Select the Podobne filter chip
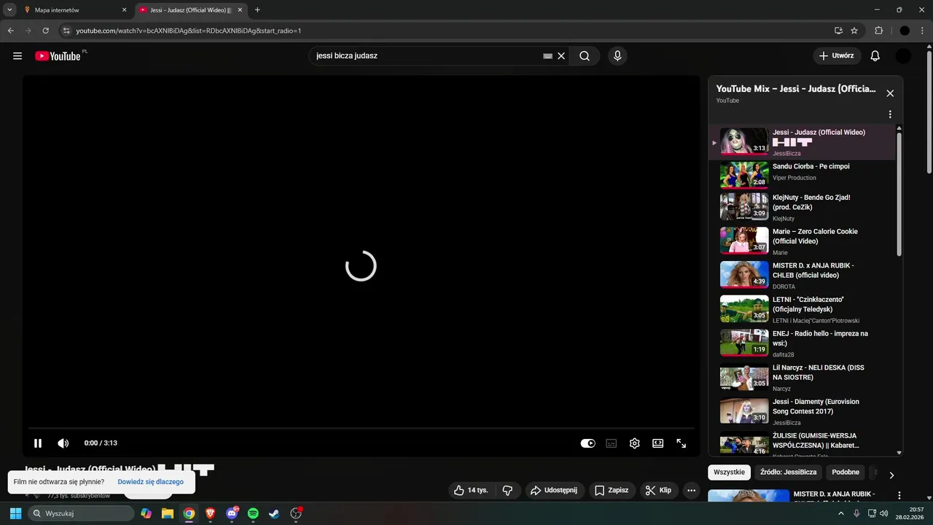The image size is (933, 525). (846, 472)
